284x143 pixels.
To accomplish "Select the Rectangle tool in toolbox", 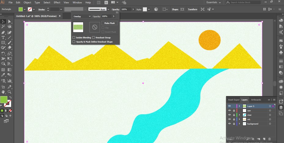I will pos(3,43).
